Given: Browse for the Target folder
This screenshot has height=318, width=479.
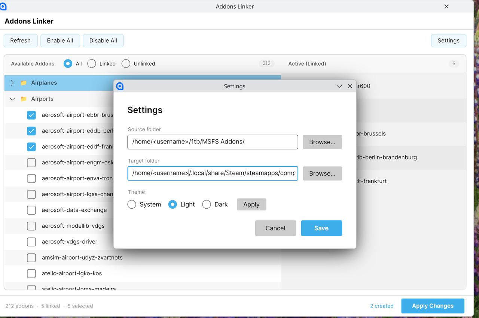Looking at the screenshot, I should pos(322,173).
